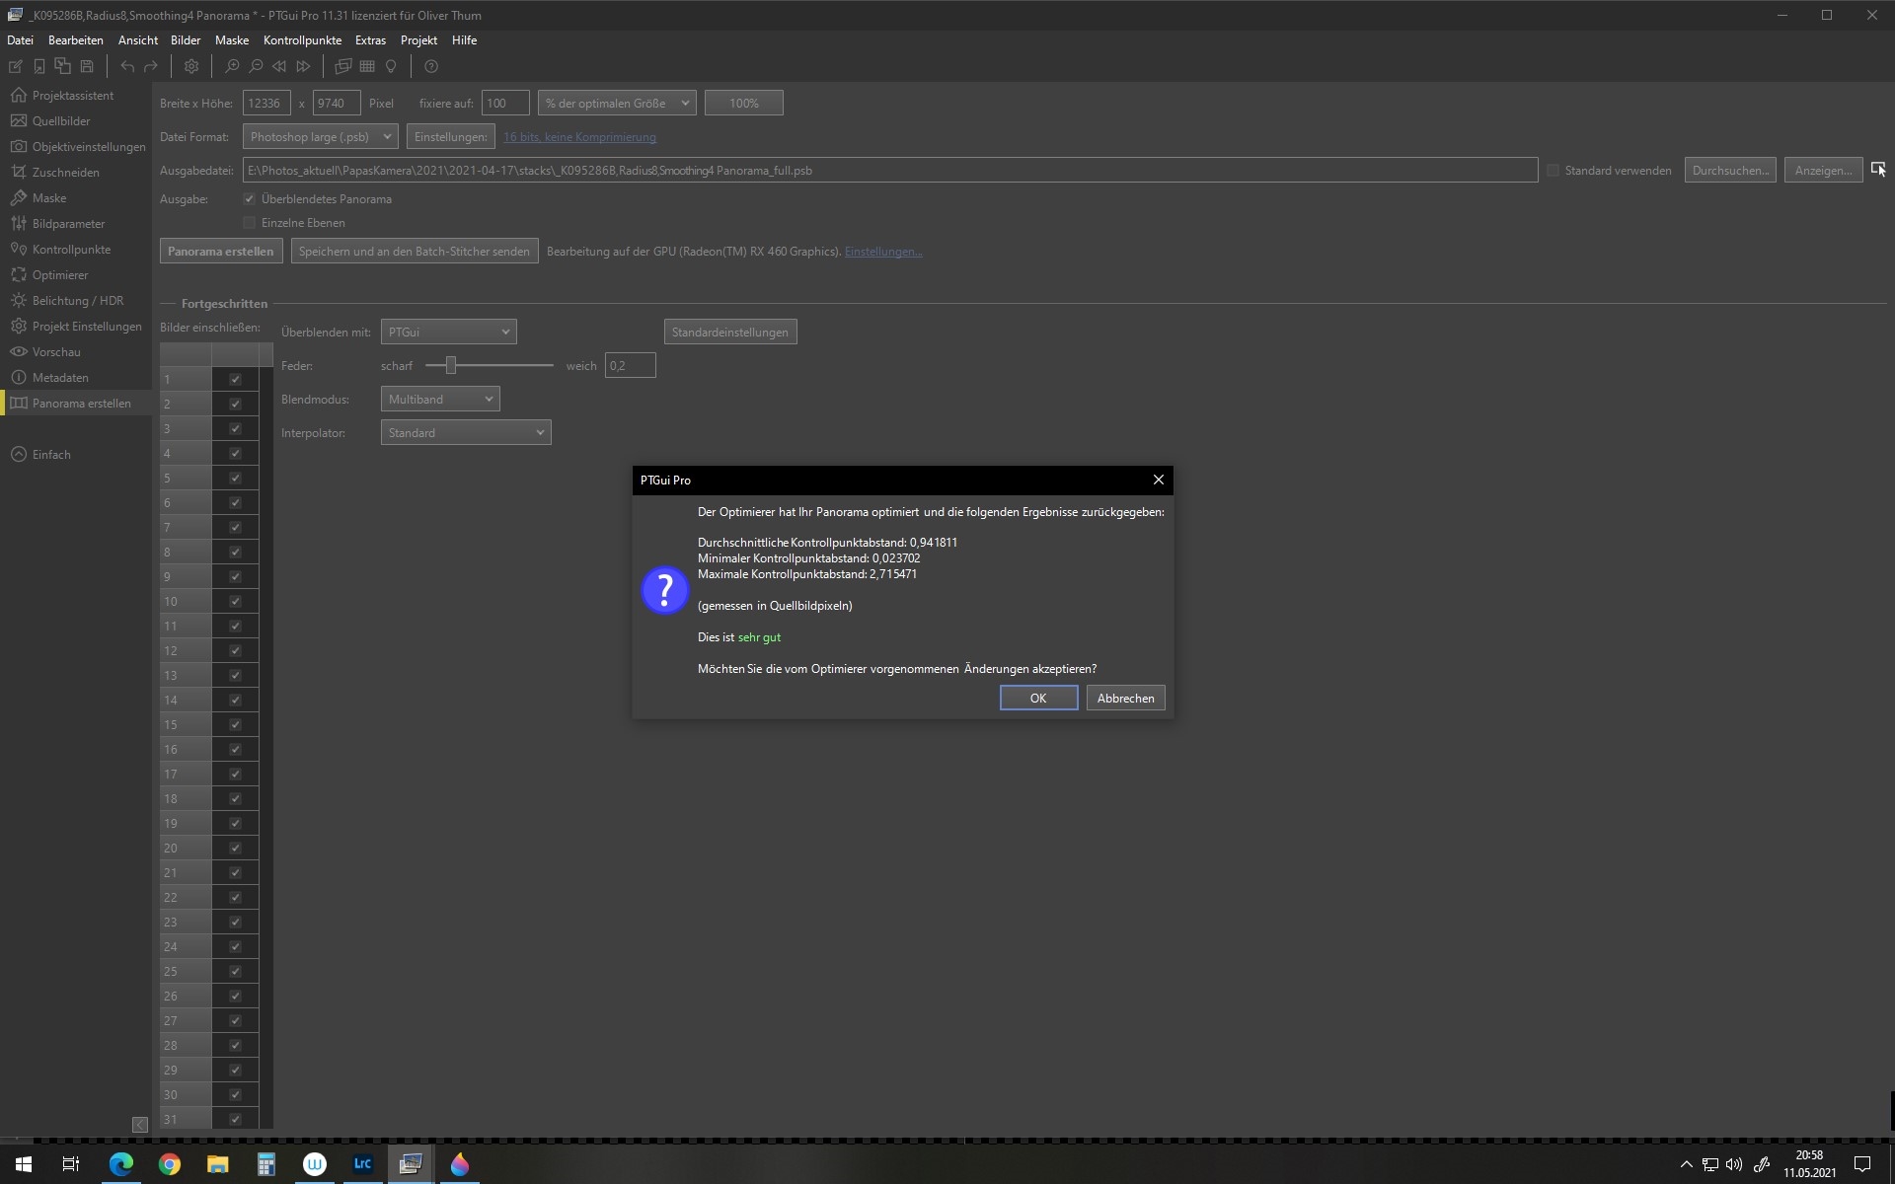Viewport: 1895px width, 1184px height.
Task: Click Abbrechen in the dialog
Action: coord(1125,699)
